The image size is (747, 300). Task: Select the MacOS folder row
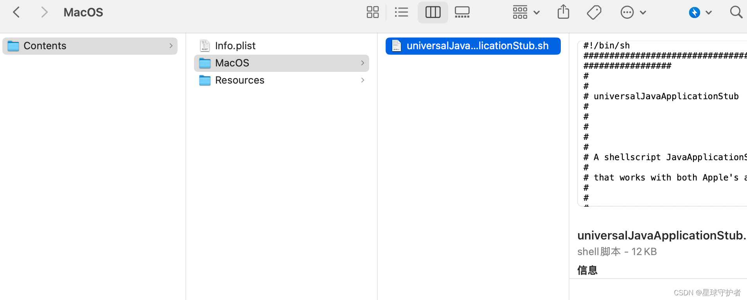282,63
